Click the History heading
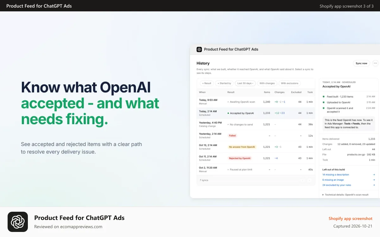The width and height of the screenshot is (380, 237). 203,63
